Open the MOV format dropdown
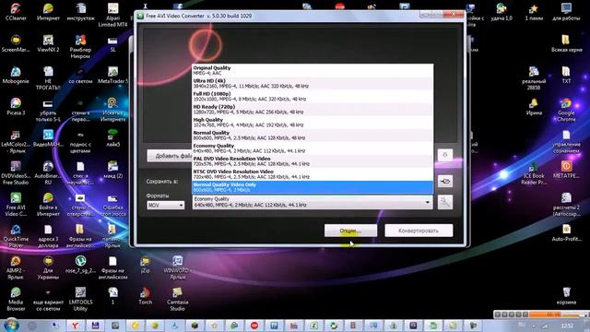This screenshot has height=332, width=590. tap(166, 205)
